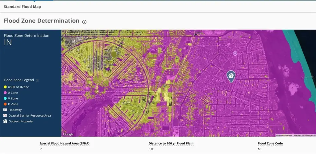Click the Google logo on the map
316x154 pixels.
click(x=68, y=134)
